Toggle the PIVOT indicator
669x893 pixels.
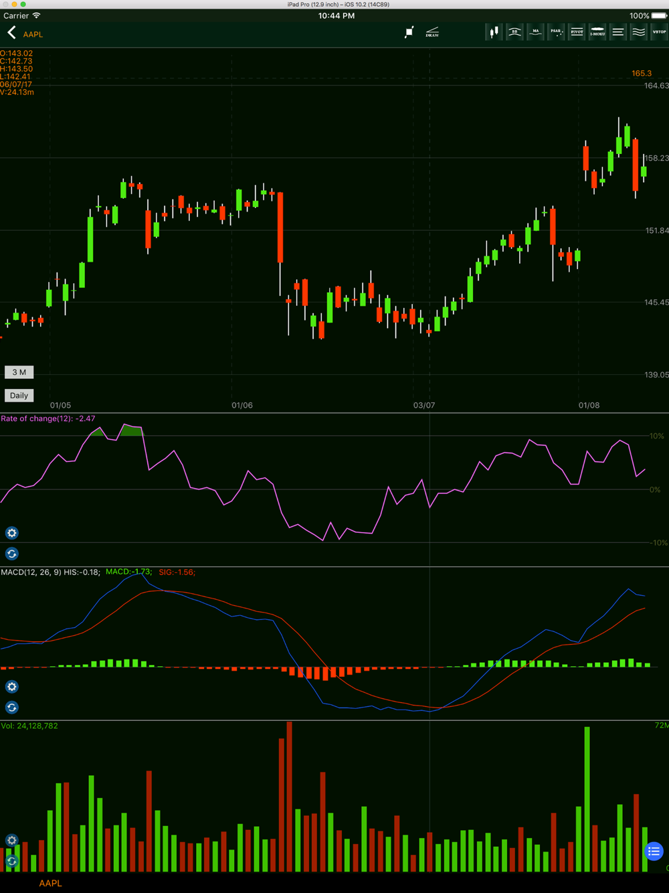pos(577,31)
